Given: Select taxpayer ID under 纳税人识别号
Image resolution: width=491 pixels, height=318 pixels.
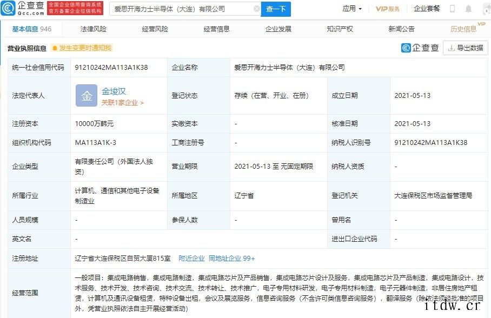Looking at the screenshot, I should tap(431, 143).
